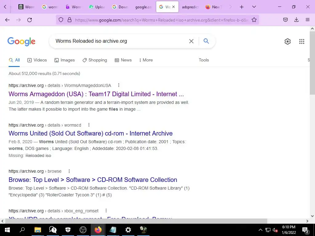Expand the More search filters menu
This screenshot has height=236, width=315.
146,60
